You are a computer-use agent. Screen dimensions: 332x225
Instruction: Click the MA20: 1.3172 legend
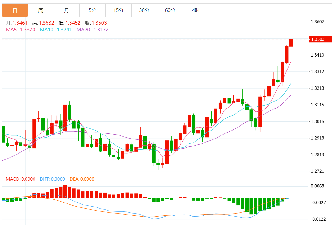point(92,30)
